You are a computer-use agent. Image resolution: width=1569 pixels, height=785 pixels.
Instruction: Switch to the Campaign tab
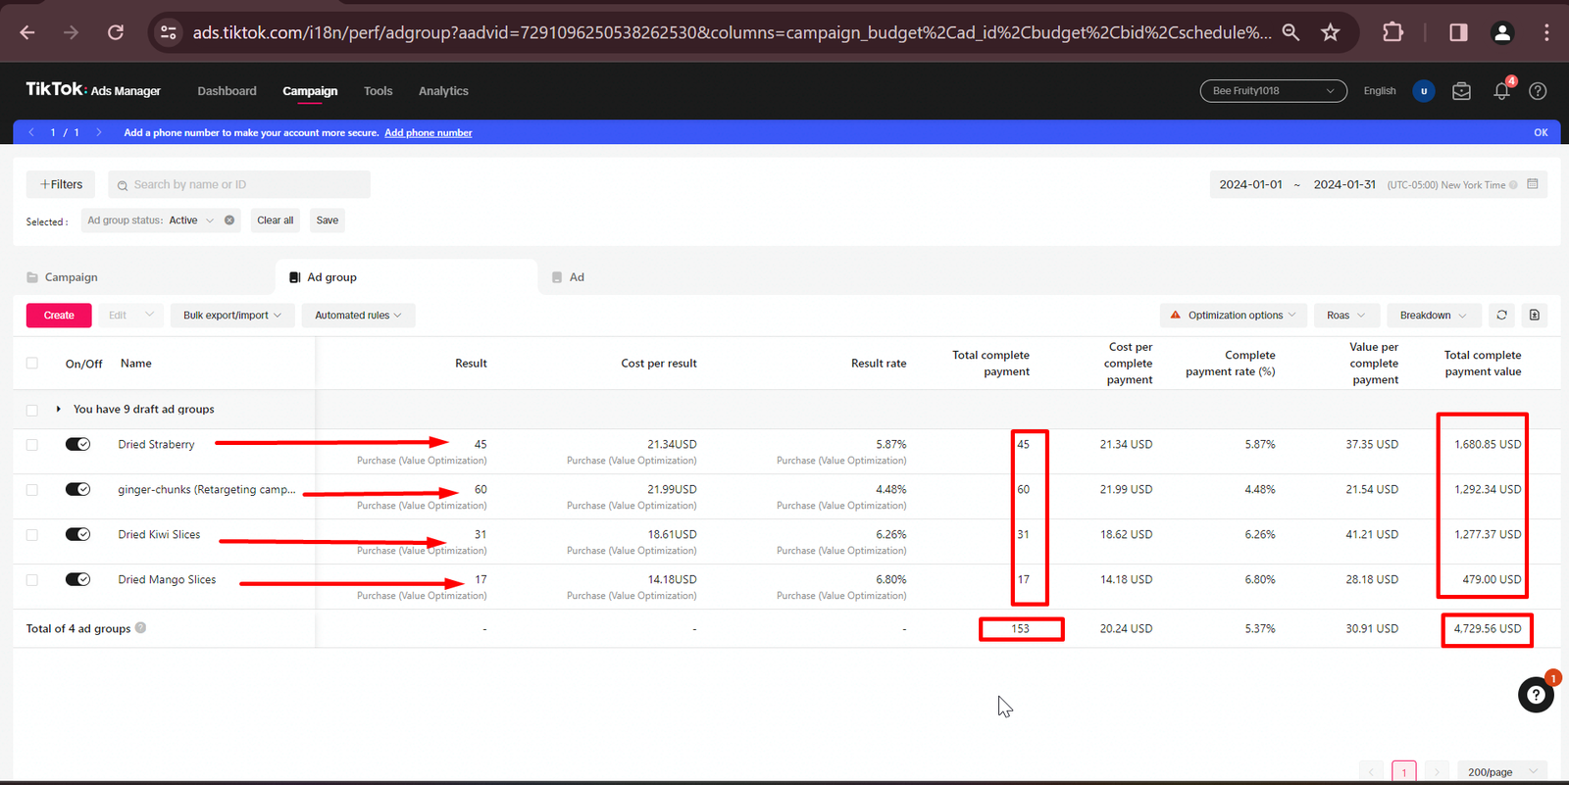(62, 277)
